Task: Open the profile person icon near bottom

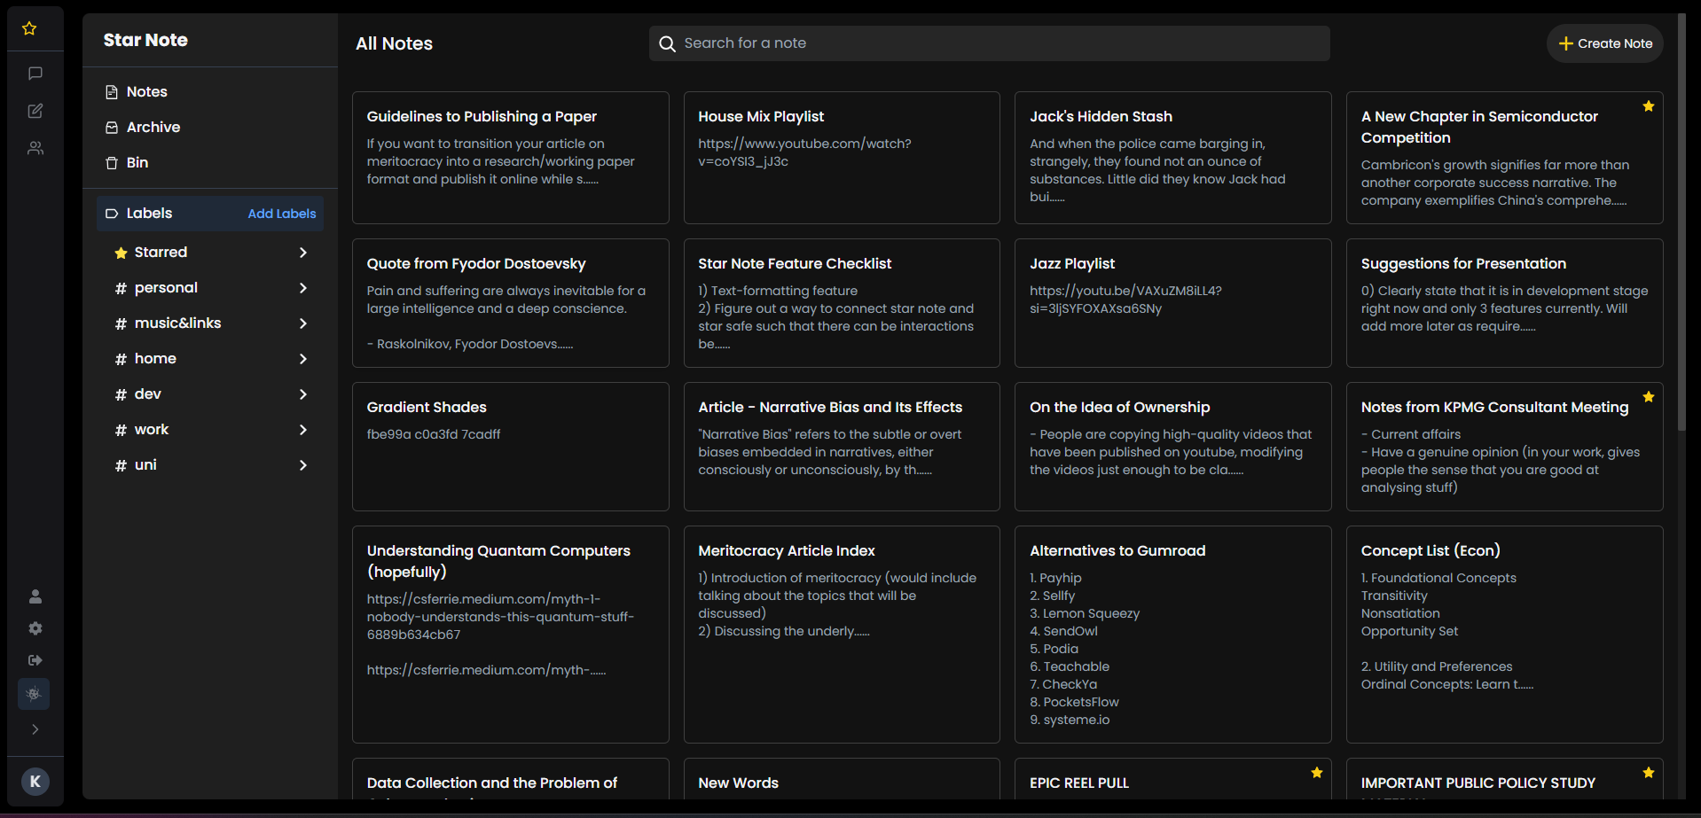Action: (x=35, y=596)
